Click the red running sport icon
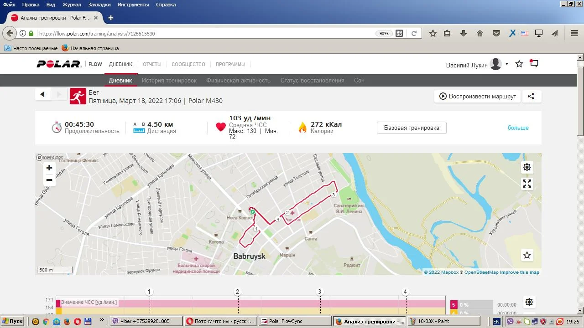Image resolution: width=584 pixels, height=328 pixels. click(x=78, y=96)
